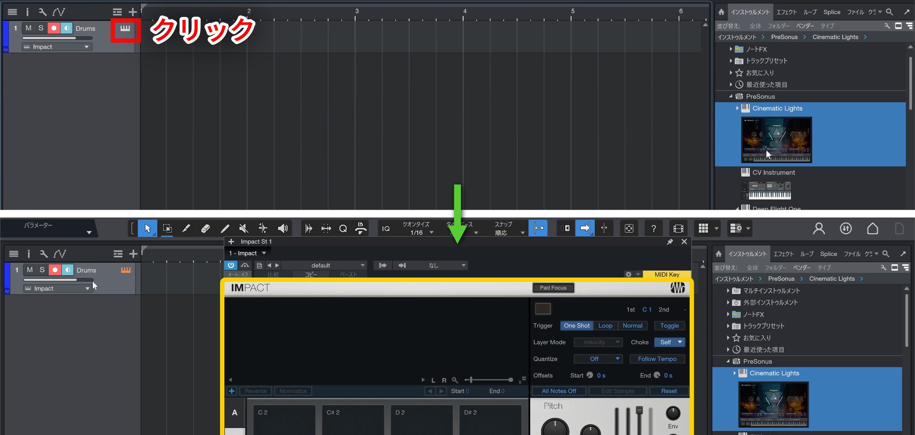Pin the Impact plugin window

670,242
